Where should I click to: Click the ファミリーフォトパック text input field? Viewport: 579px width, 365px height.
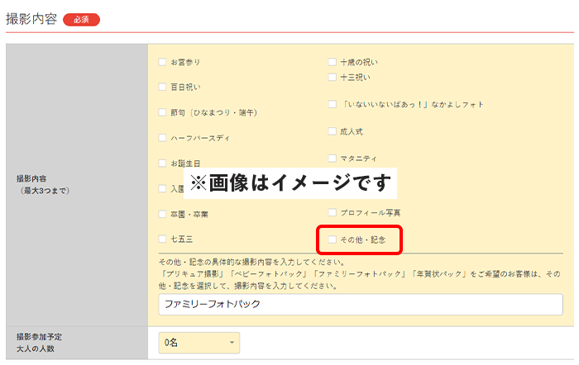tap(360, 304)
